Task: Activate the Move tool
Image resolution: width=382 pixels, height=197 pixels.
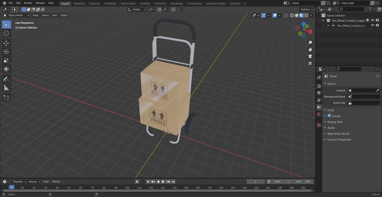Action: [x=6, y=43]
